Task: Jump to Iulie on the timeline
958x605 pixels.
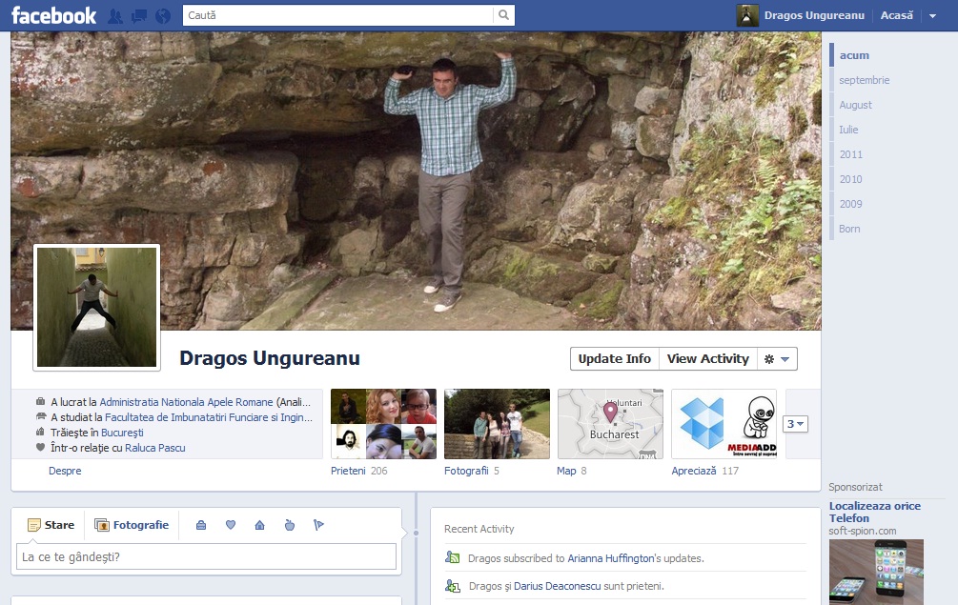Action: tap(848, 130)
